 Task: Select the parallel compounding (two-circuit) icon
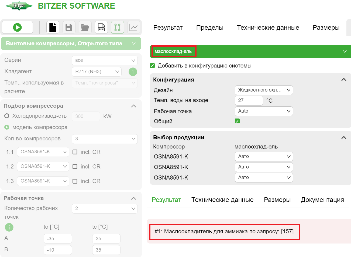tap(118, 27)
